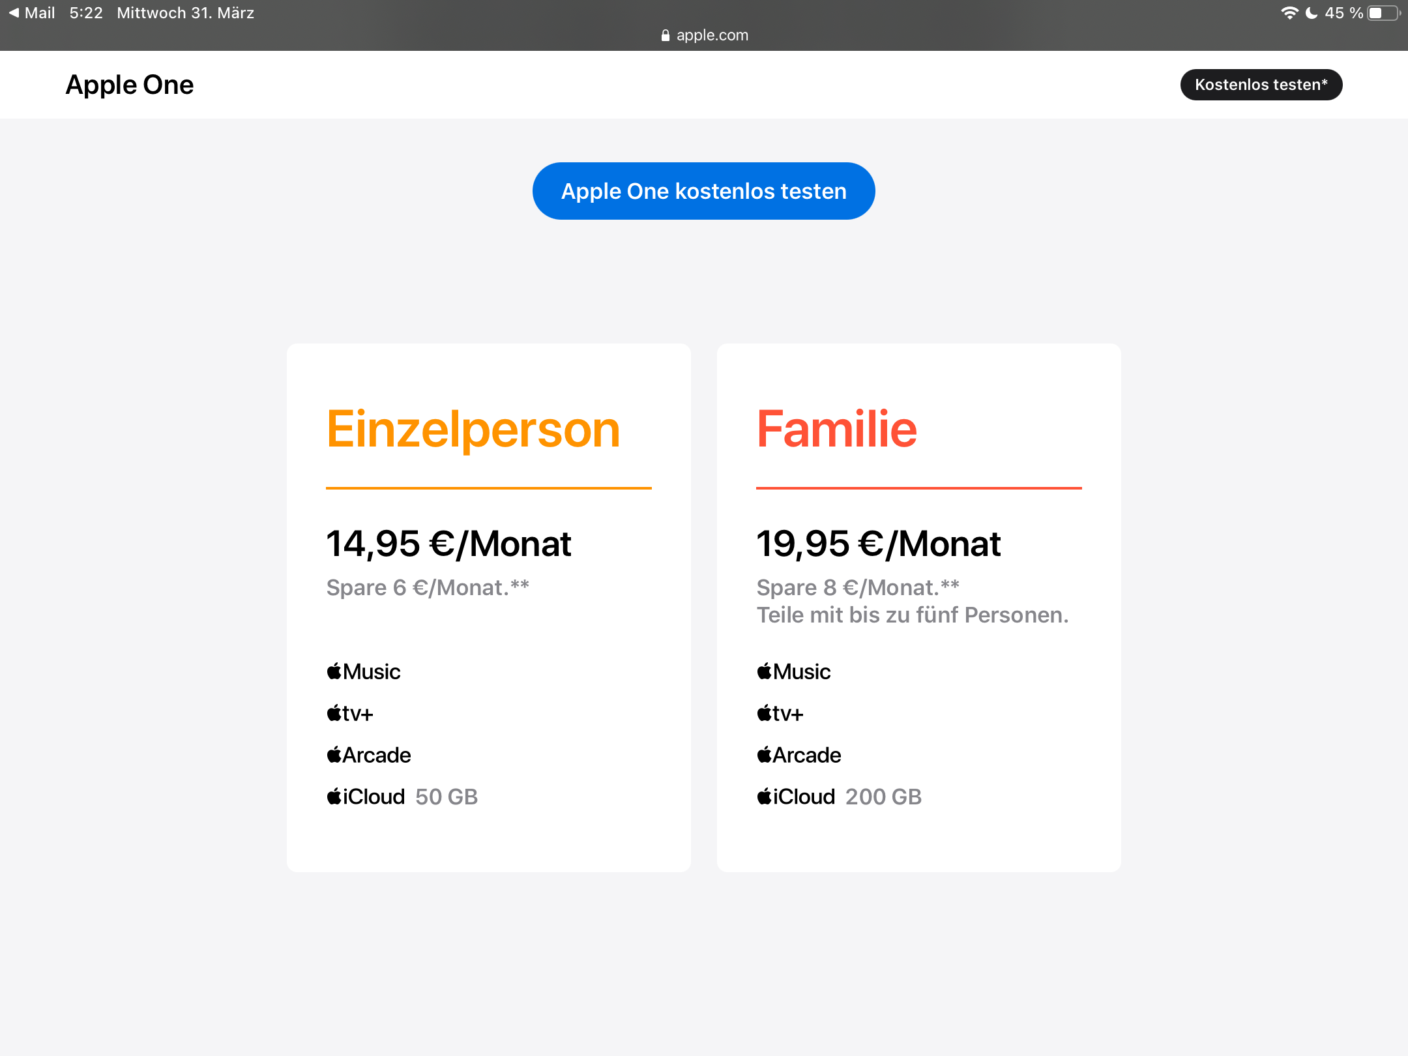Open the Apple One title link
Viewport: 1408px width, 1056px height.
pyautogui.click(x=130, y=85)
